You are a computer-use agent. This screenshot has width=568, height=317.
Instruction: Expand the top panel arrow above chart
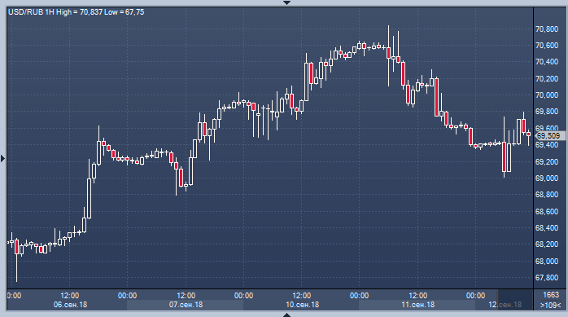(286, 2)
